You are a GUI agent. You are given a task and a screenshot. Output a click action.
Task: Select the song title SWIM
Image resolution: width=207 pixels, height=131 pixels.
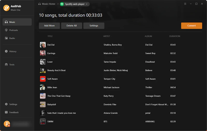(50, 121)
